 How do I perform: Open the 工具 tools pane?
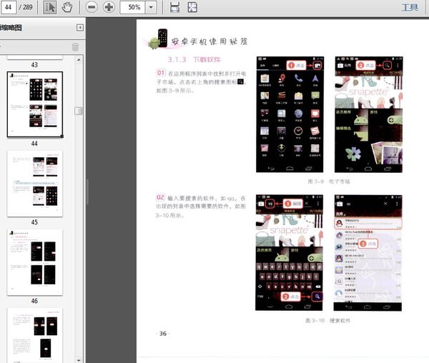click(x=410, y=8)
